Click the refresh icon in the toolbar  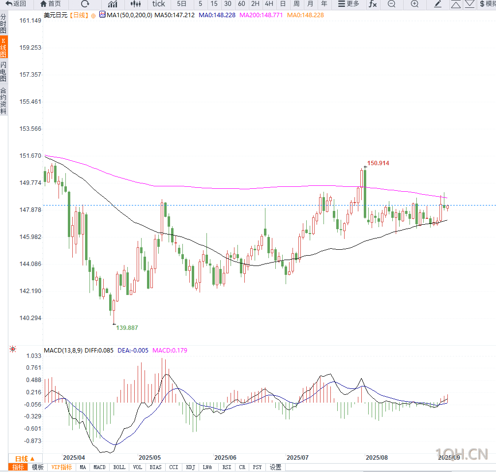tap(85, 4)
